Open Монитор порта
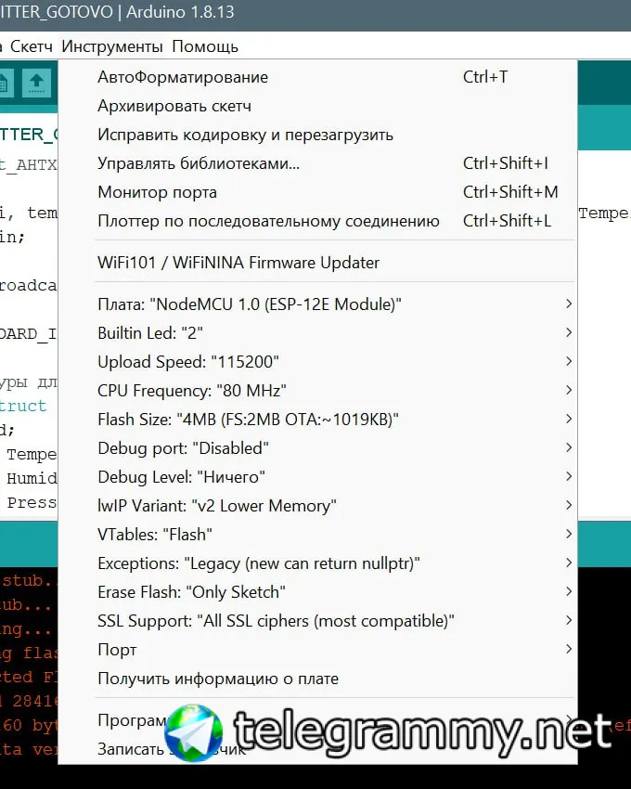This screenshot has width=631, height=789. point(318,192)
